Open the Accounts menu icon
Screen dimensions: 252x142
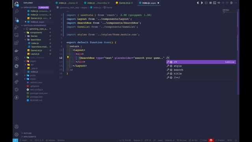click(x=17, y=127)
